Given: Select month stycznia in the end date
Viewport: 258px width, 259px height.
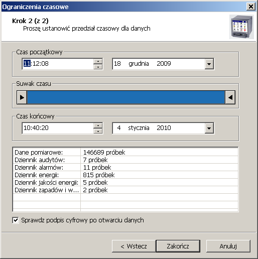Looking at the screenshot, I should coord(139,128).
